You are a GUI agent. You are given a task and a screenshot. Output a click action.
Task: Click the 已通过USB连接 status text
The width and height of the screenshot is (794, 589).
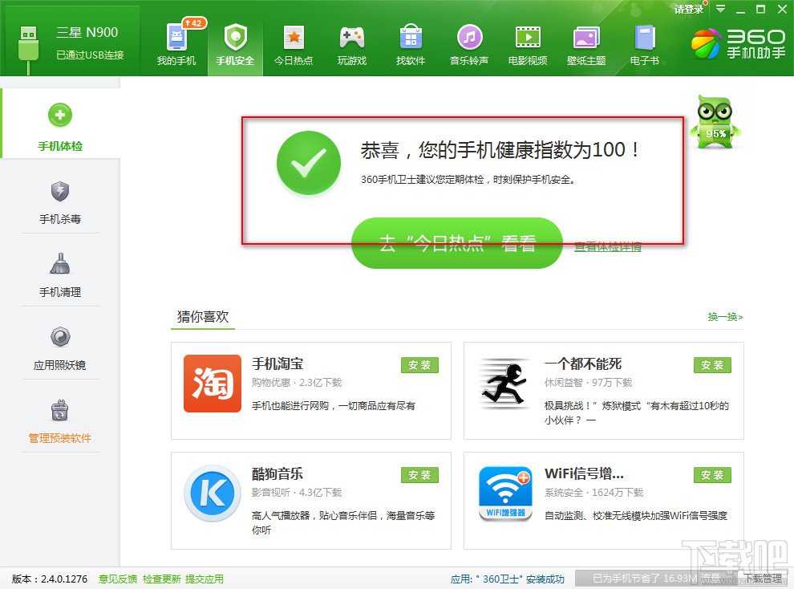(90, 55)
